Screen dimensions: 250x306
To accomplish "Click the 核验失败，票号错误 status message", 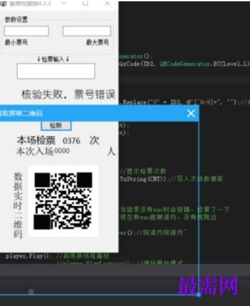I will pos(68,94).
